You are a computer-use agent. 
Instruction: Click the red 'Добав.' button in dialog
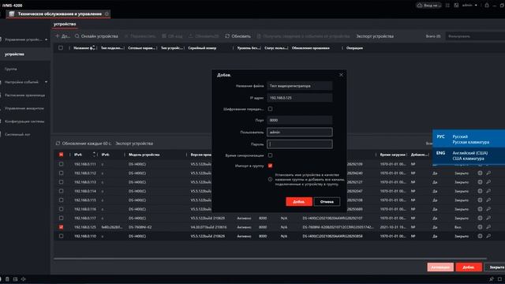click(299, 202)
